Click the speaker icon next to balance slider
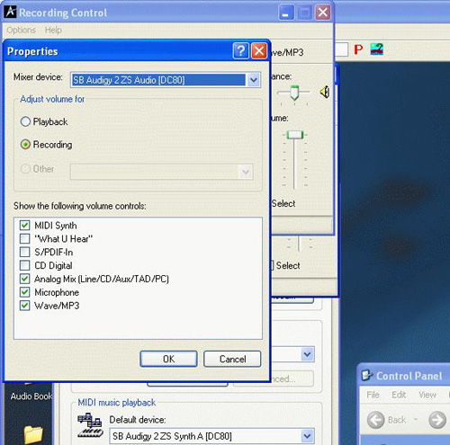Viewport: 450px width, 445px height. point(325,92)
